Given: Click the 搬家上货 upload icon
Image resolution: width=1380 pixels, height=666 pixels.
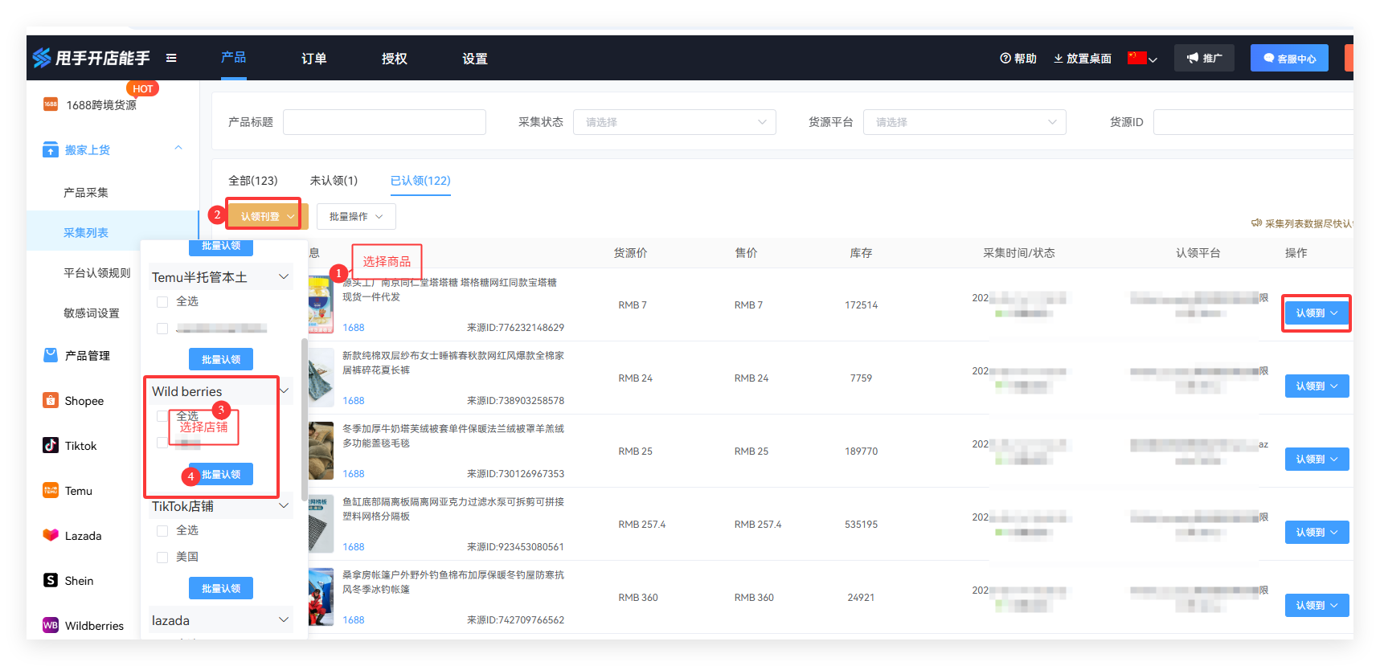Looking at the screenshot, I should 51,149.
